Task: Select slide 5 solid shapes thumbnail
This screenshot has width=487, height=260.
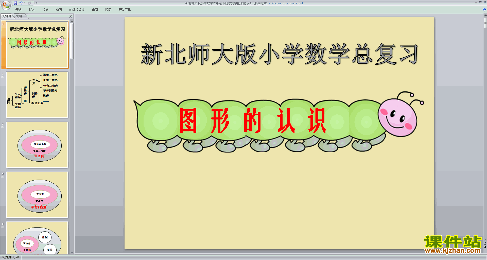Action: pos(37,238)
